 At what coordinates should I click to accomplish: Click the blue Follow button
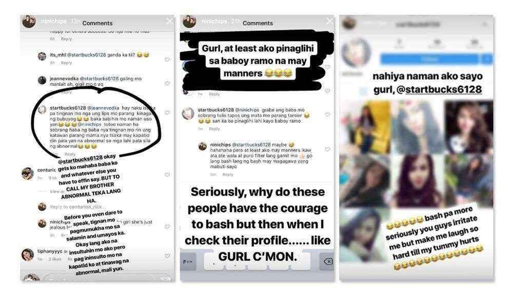(x=429, y=59)
